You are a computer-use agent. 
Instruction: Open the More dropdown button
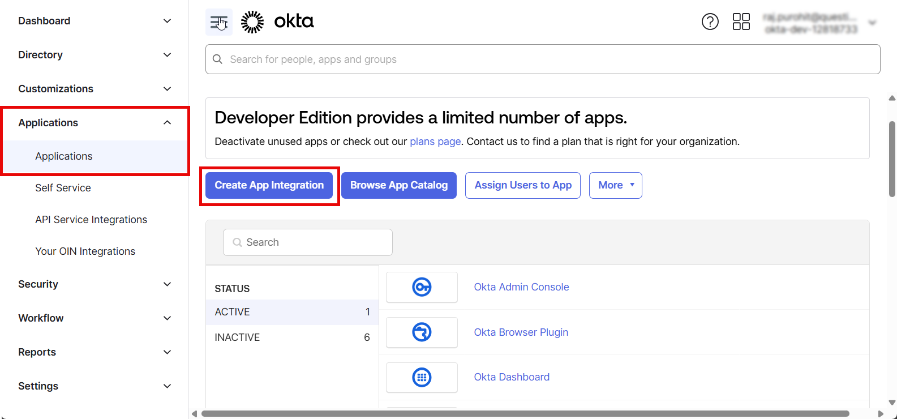click(615, 185)
